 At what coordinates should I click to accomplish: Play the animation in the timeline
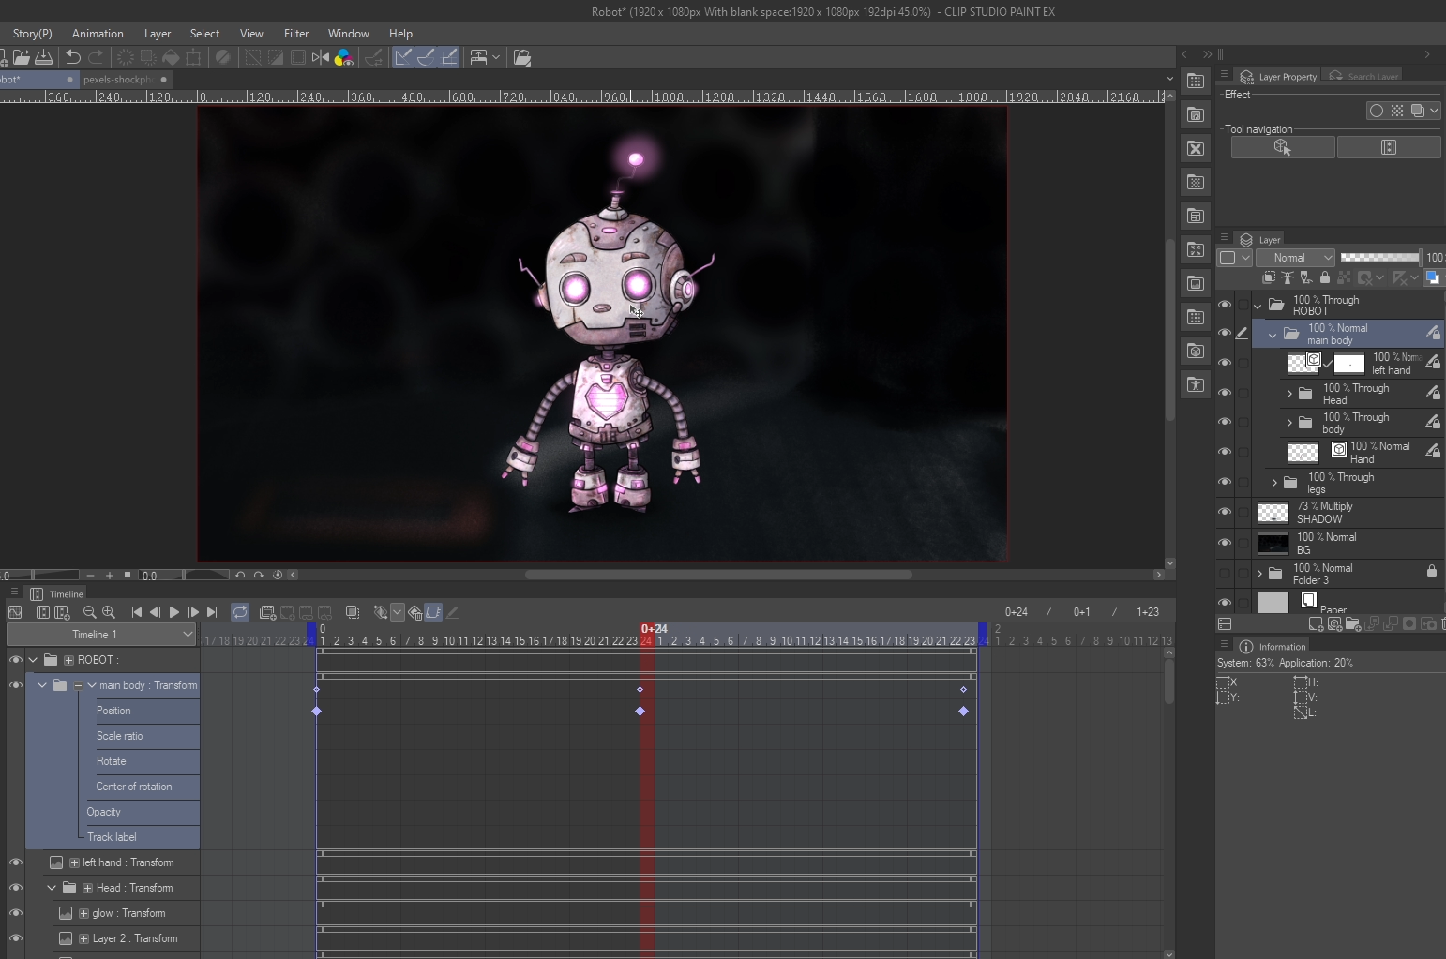(x=174, y=612)
